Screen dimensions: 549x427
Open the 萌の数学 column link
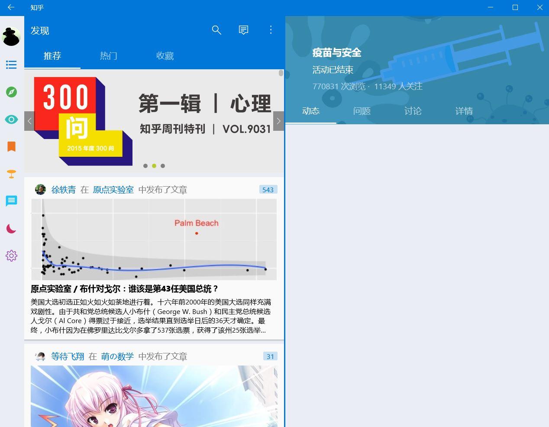click(117, 356)
